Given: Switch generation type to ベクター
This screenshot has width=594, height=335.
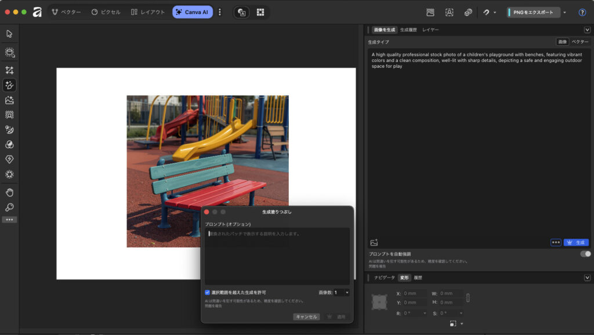Looking at the screenshot, I should [x=580, y=42].
